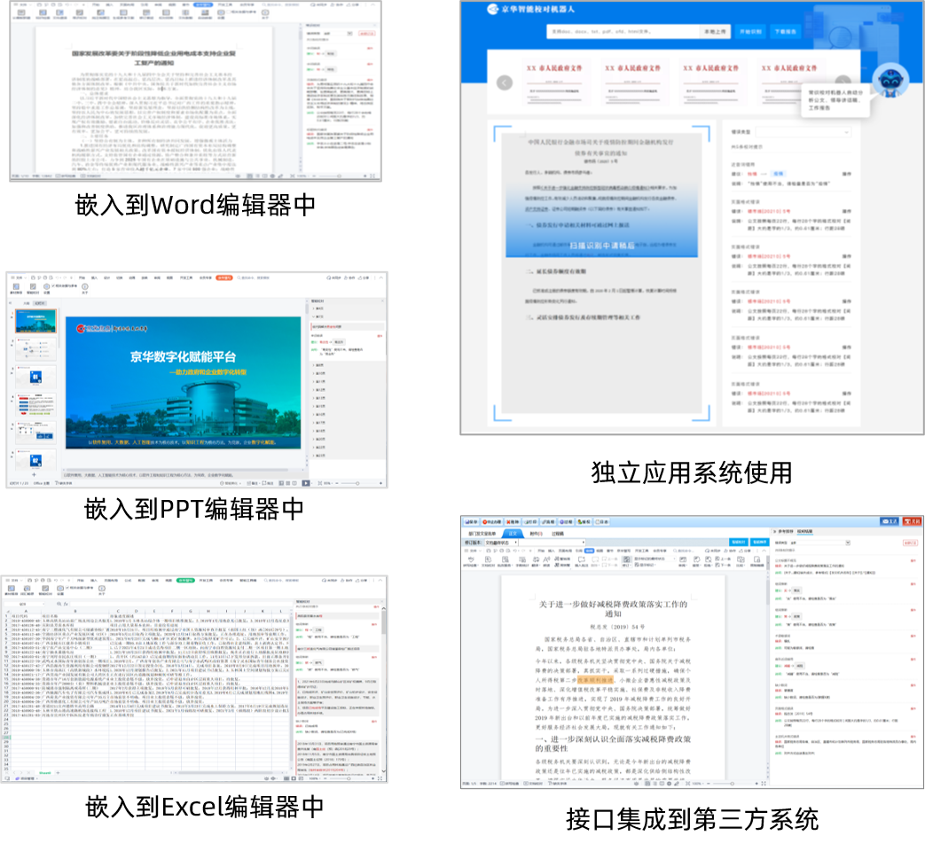This screenshot has width=925, height=851.
Task: Click the 京华智能校对机器人 logo
Action: click(530, 10)
